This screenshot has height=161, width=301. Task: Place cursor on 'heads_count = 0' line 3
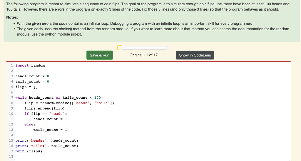coord(32,76)
